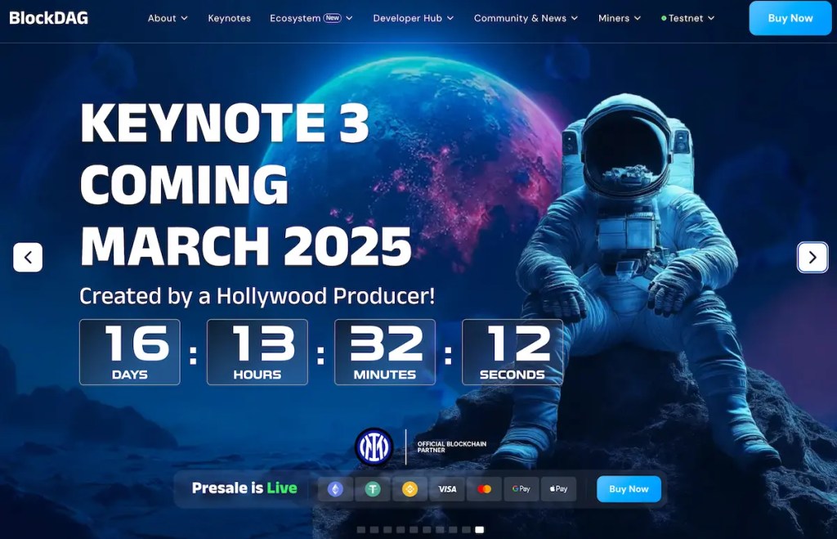The image size is (837, 539).
Task: Go to the previous slide arrow
Action: (x=28, y=258)
